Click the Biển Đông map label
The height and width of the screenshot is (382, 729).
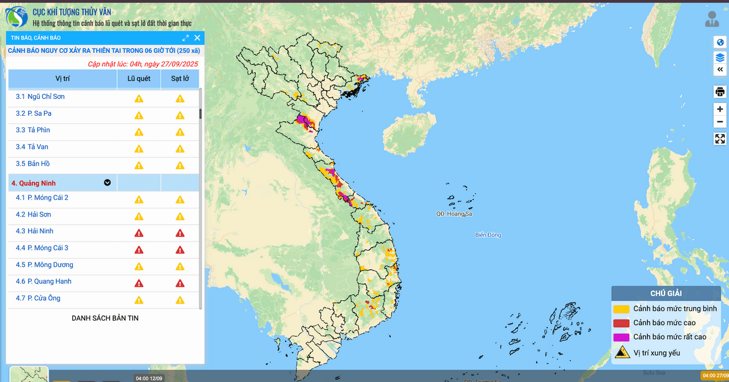[x=488, y=235]
